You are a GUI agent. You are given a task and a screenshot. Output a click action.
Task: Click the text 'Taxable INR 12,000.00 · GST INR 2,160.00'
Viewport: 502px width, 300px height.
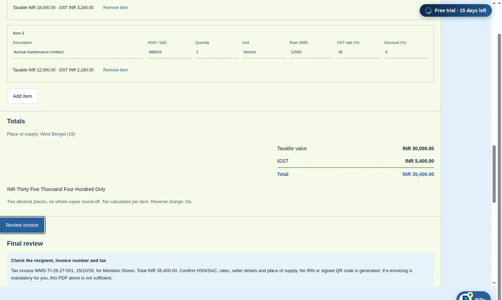[53, 70]
